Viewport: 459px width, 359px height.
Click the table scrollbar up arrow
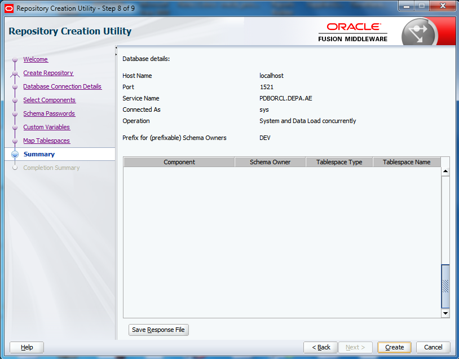(445, 172)
